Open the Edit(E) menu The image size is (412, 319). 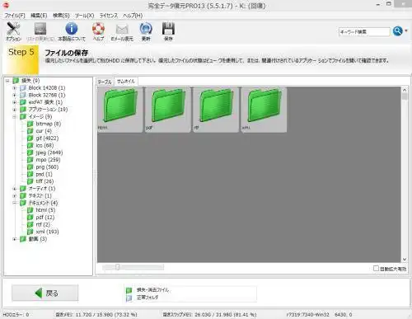pyautogui.click(x=39, y=16)
